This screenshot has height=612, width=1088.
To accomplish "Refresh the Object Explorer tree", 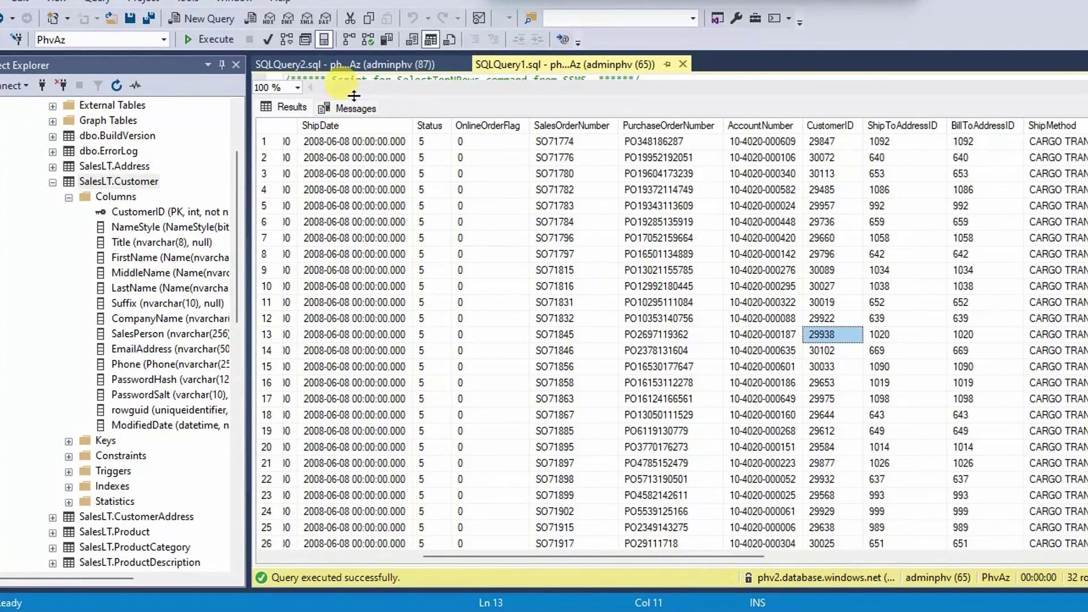I will [x=116, y=86].
